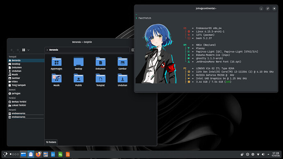Open the volume control in system tray
The width and height of the screenshot is (283, 159).
[x=263, y=154]
